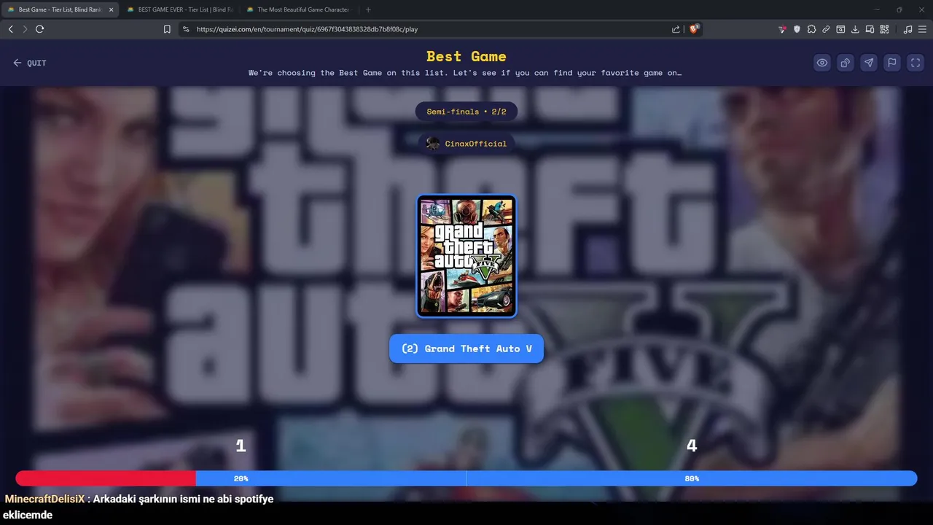This screenshot has height=525, width=933.
Task: Open a new browser tab
Action: click(368, 9)
